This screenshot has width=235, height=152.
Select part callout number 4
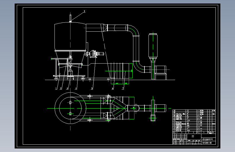76,88
